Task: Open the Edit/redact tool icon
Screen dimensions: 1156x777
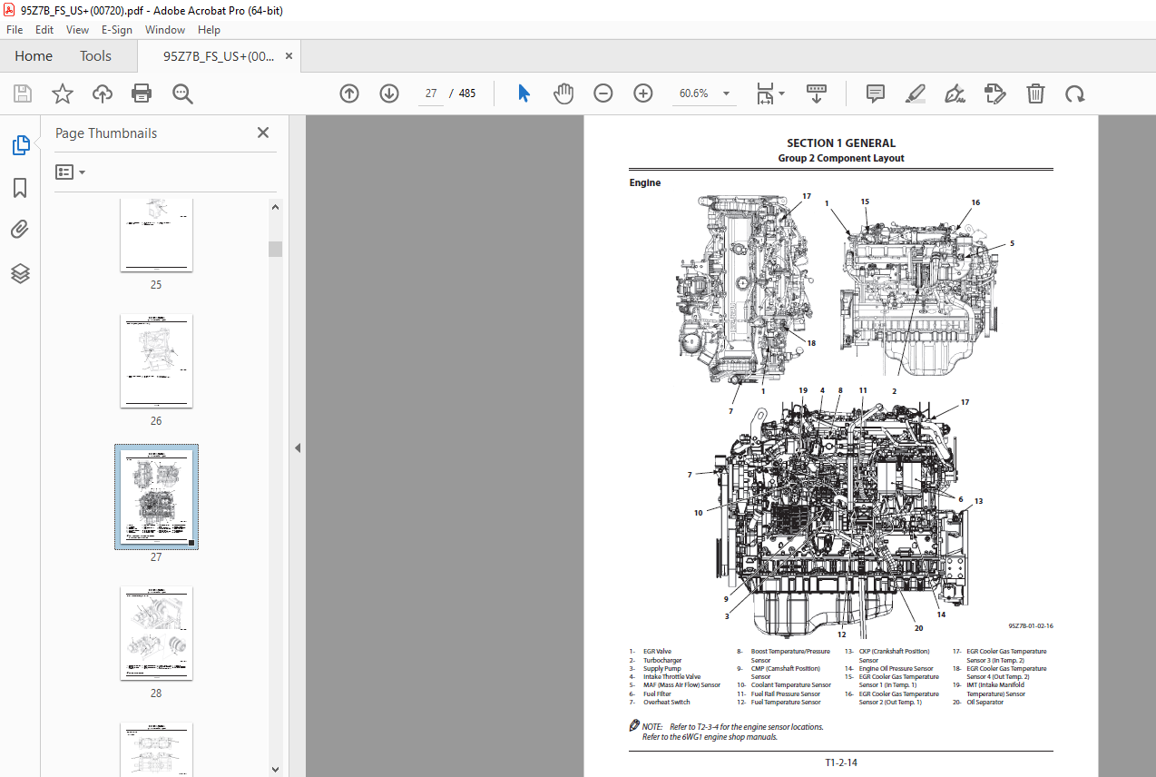Action: pos(995,93)
